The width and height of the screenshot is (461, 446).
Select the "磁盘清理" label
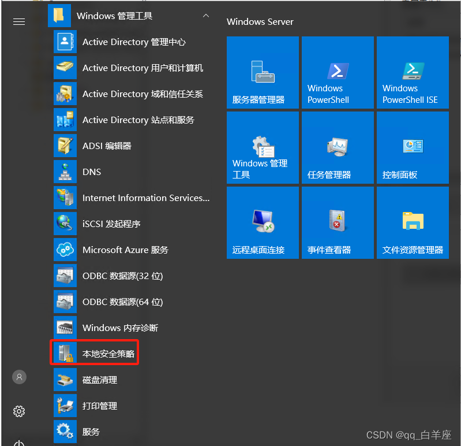100,380
